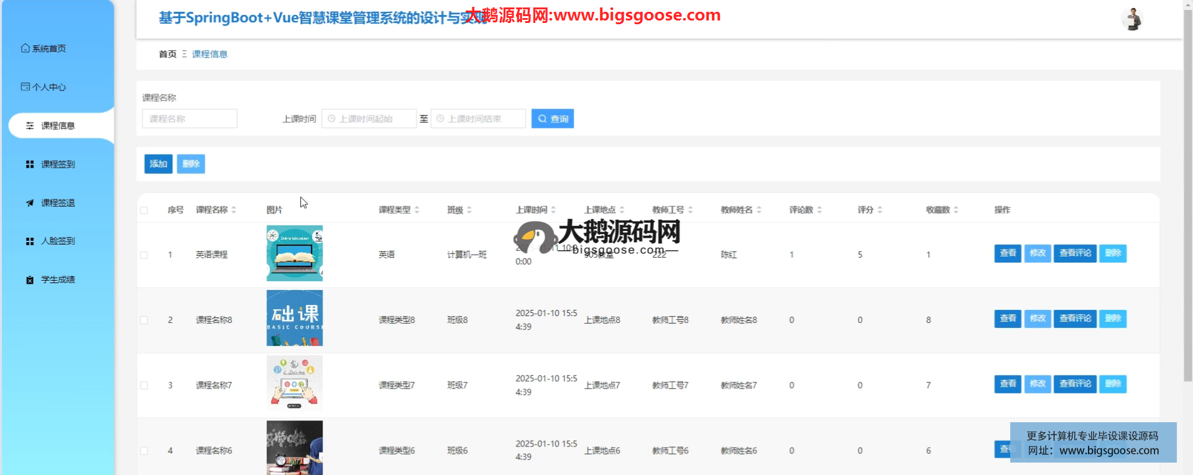The width and height of the screenshot is (1193, 475).
Task: Click the 课程签到 grid icon
Action: coord(30,165)
